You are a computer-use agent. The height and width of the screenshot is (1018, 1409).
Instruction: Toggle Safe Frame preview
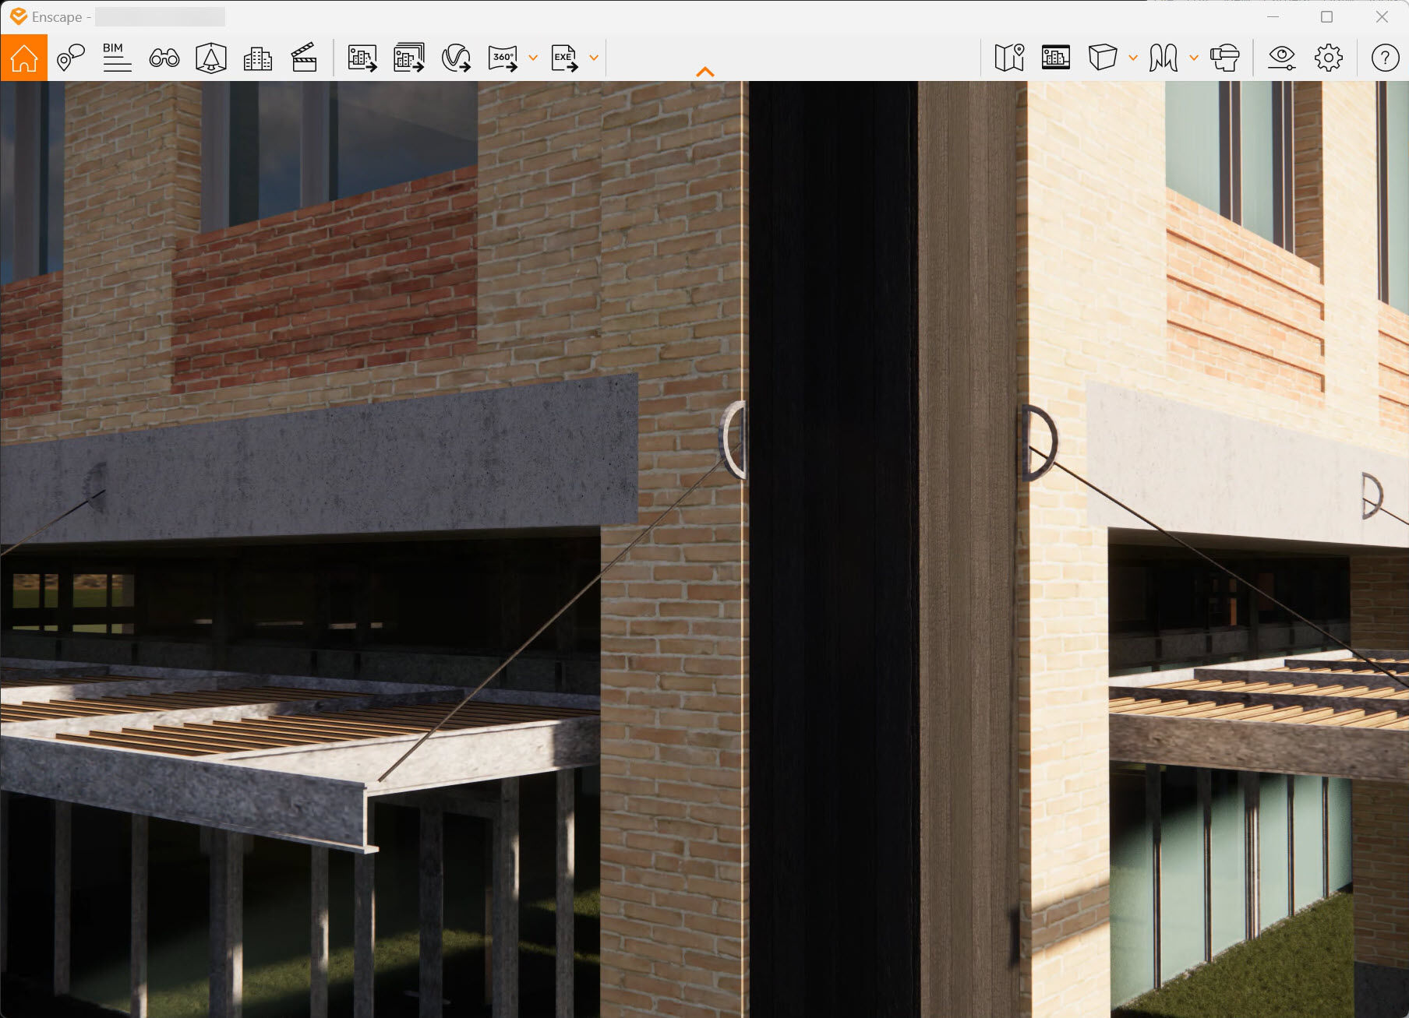(1056, 57)
